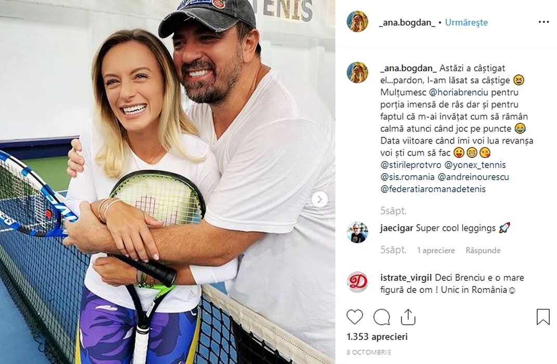Viewport: 557px width, 364px height.
Task: Open _ana.bogdan_ profile picture in header
Action: click(x=357, y=22)
